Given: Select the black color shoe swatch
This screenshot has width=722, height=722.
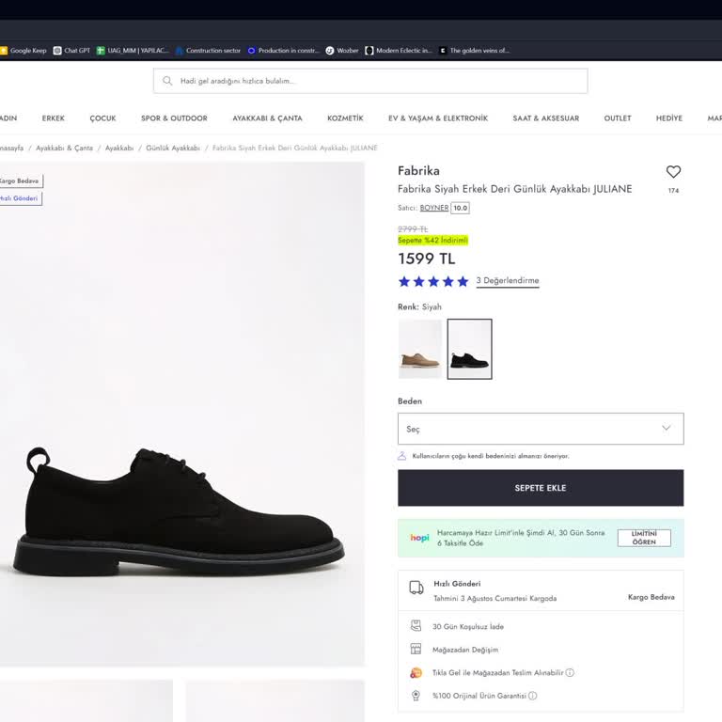Looking at the screenshot, I should coord(469,349).
